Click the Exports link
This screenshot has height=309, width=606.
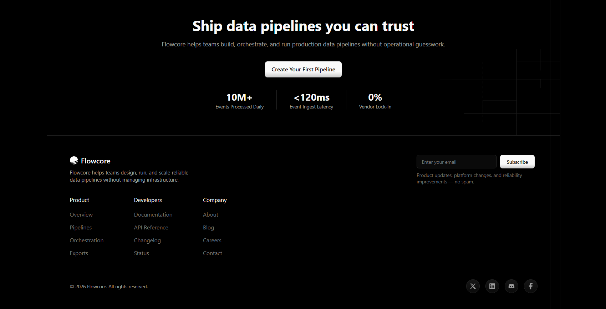click(x=79, y=253)
